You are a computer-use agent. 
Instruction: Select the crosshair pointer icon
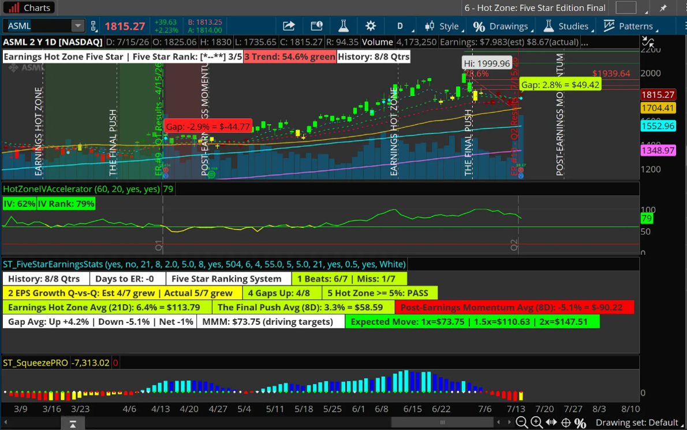(566, 422)
